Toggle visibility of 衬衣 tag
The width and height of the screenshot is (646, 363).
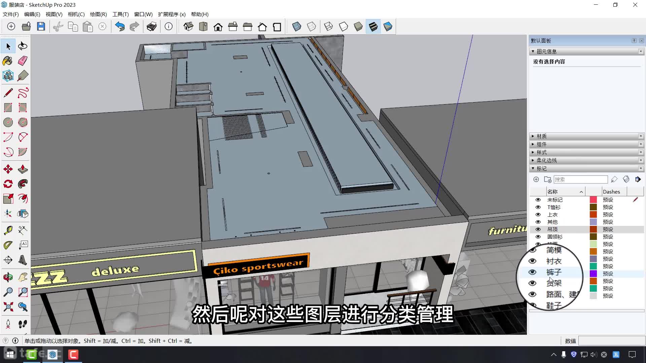click(532, 261)
